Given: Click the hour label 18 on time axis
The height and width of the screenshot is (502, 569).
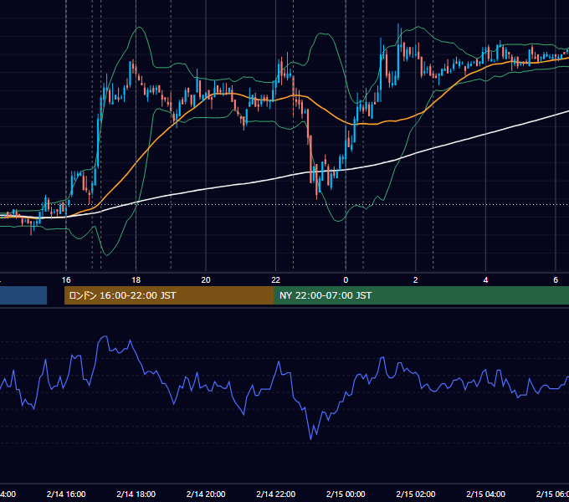Looking at the screenshot, I should pos(136,280).
